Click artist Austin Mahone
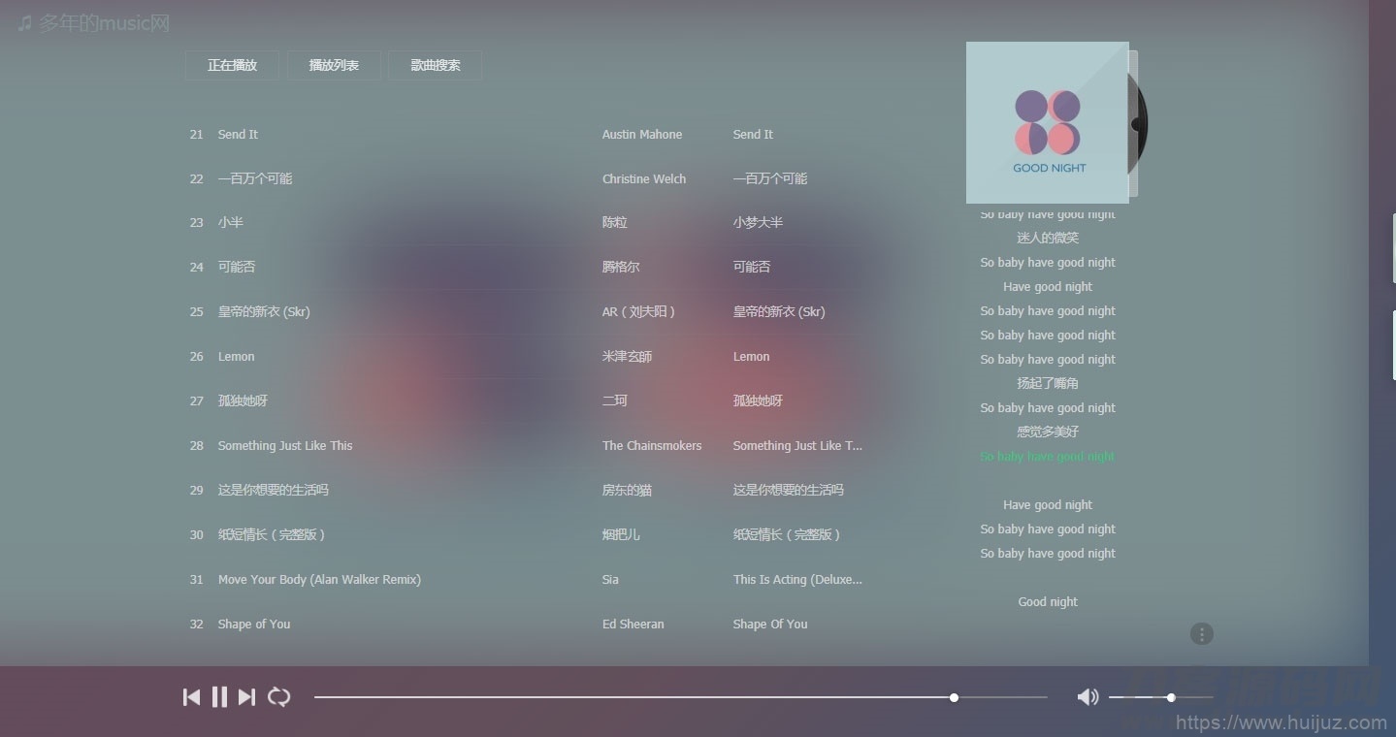1396x737 pixels. (x=642, y=135)
